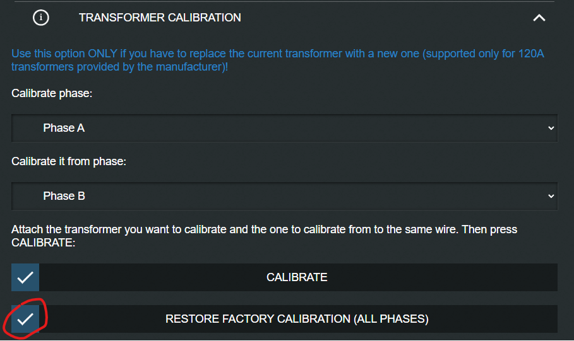Open the Calibrate it from phase dropdown showing Phase B
The width and height of the screenshot is (574, 341).
[284, 196]
